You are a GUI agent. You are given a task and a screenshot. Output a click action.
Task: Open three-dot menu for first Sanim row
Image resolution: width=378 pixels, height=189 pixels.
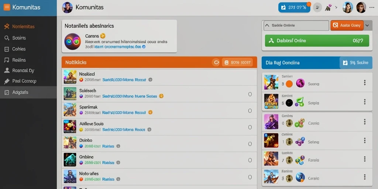[365, 83]
